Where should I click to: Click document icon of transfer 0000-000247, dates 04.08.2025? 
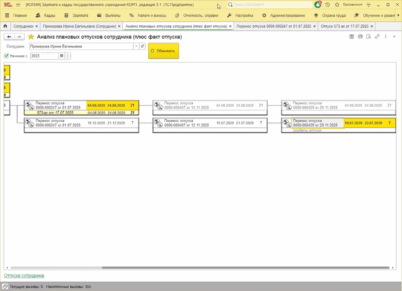coord(29,105)
